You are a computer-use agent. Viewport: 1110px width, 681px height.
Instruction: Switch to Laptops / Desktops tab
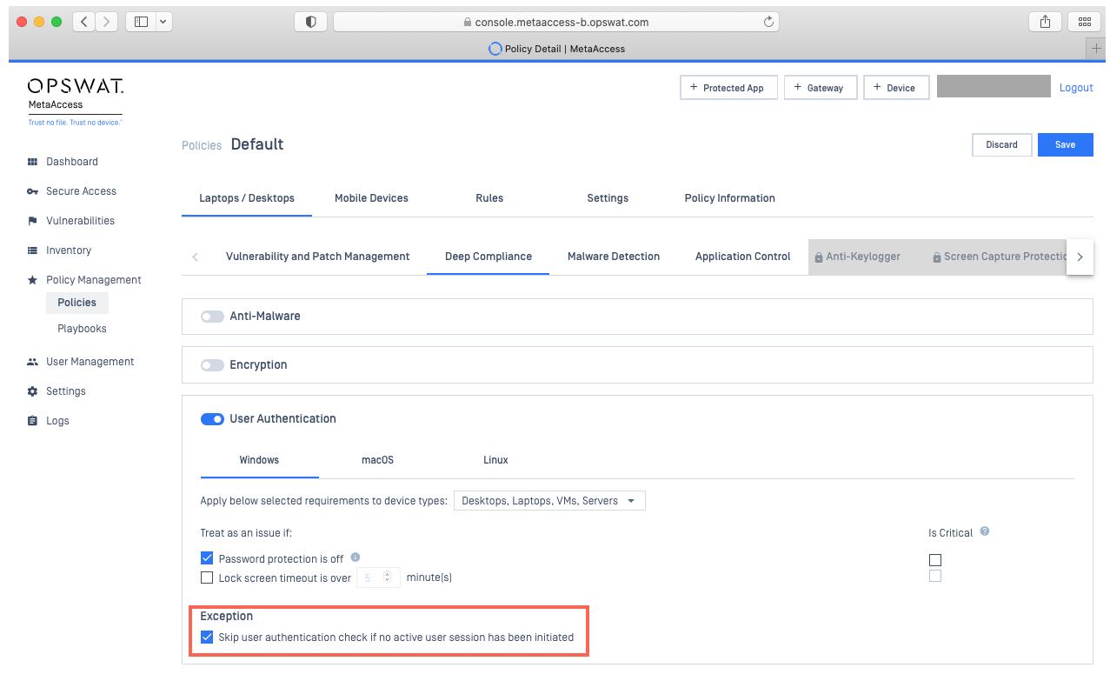(x=247, y=198)
